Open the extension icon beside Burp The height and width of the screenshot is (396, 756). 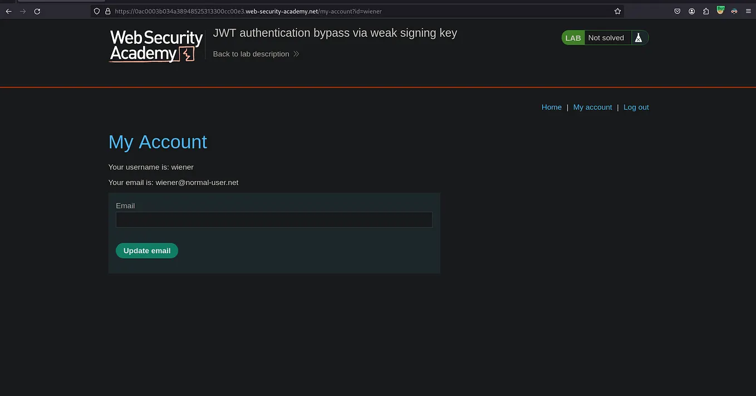coord(734,11)
